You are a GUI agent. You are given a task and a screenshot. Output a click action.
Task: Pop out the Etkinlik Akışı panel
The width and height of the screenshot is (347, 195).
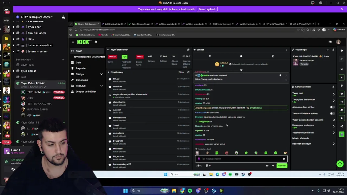(188, 72)
